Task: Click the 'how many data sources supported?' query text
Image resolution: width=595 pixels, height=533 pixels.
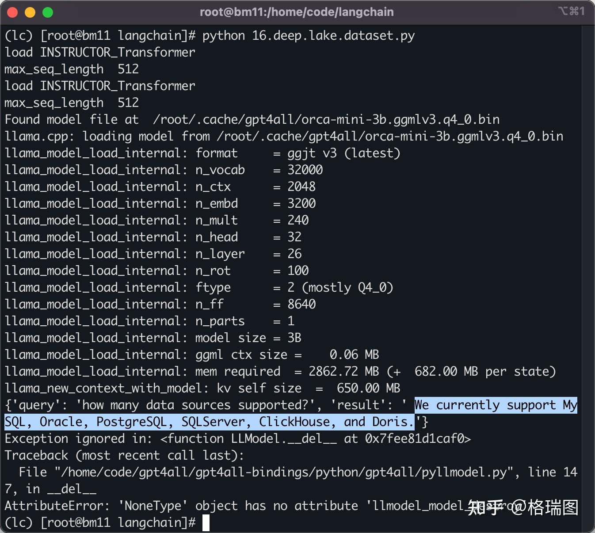Action: pos(190,405)
